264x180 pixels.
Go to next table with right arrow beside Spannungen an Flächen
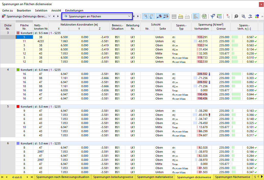pyautogui.click(x=138, y=16)
